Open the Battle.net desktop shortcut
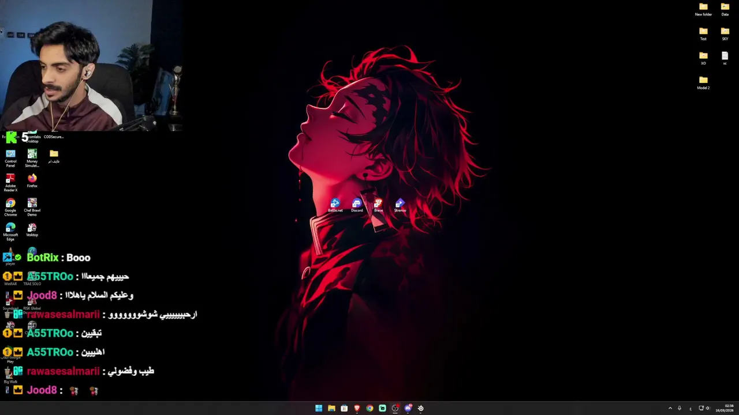The image size is (739, 415). coord(335,205)
